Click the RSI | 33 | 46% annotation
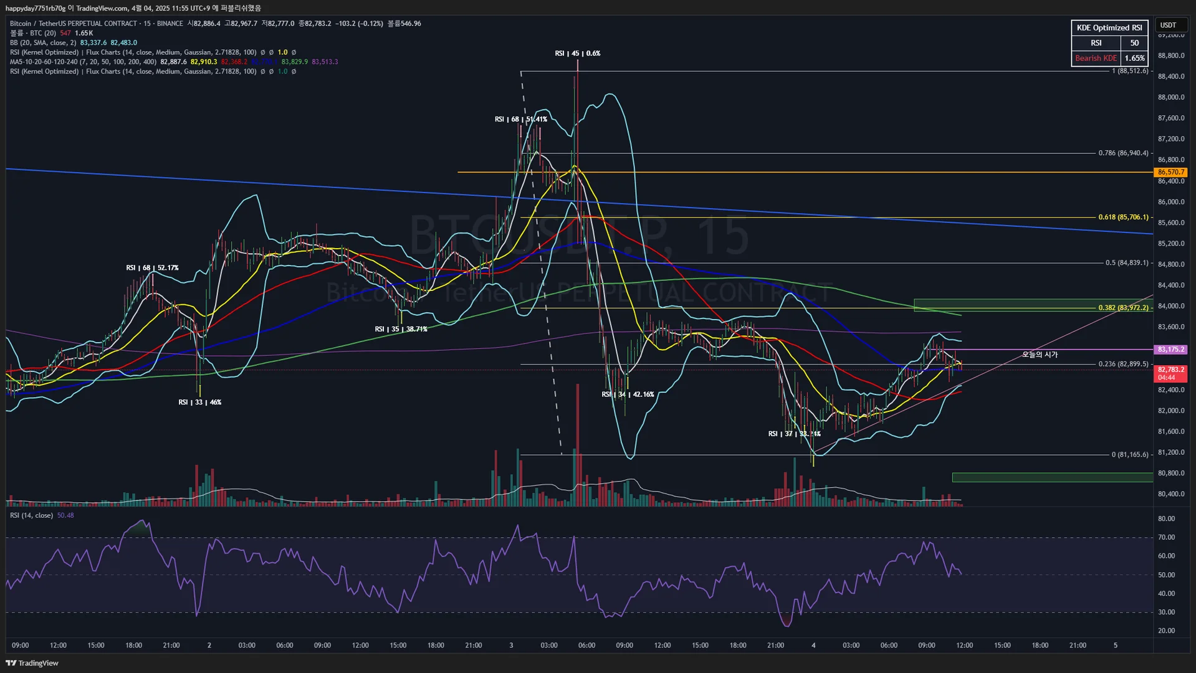Image resolution: width=1196 pixels, height=673 pixels. click(199, 403)
